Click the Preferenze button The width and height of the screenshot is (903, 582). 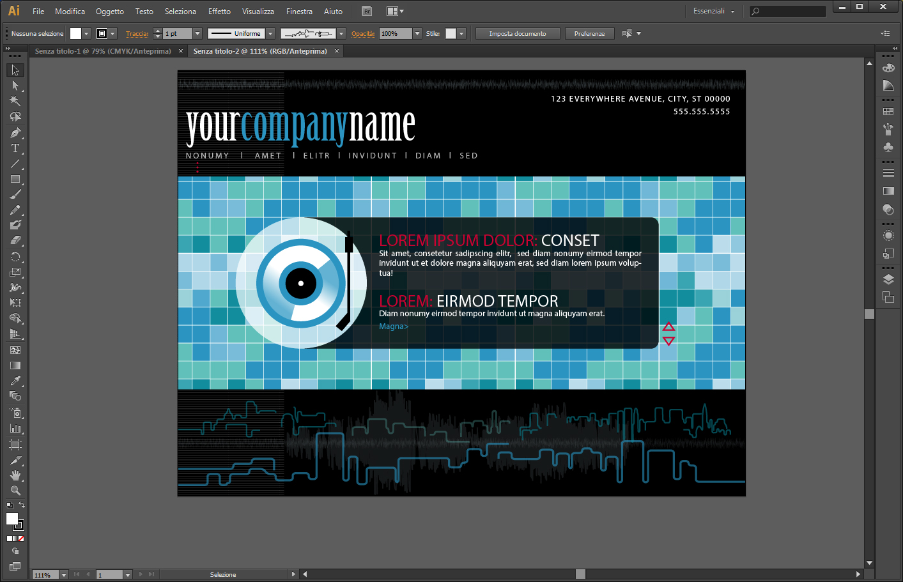(x=589, y=34)
